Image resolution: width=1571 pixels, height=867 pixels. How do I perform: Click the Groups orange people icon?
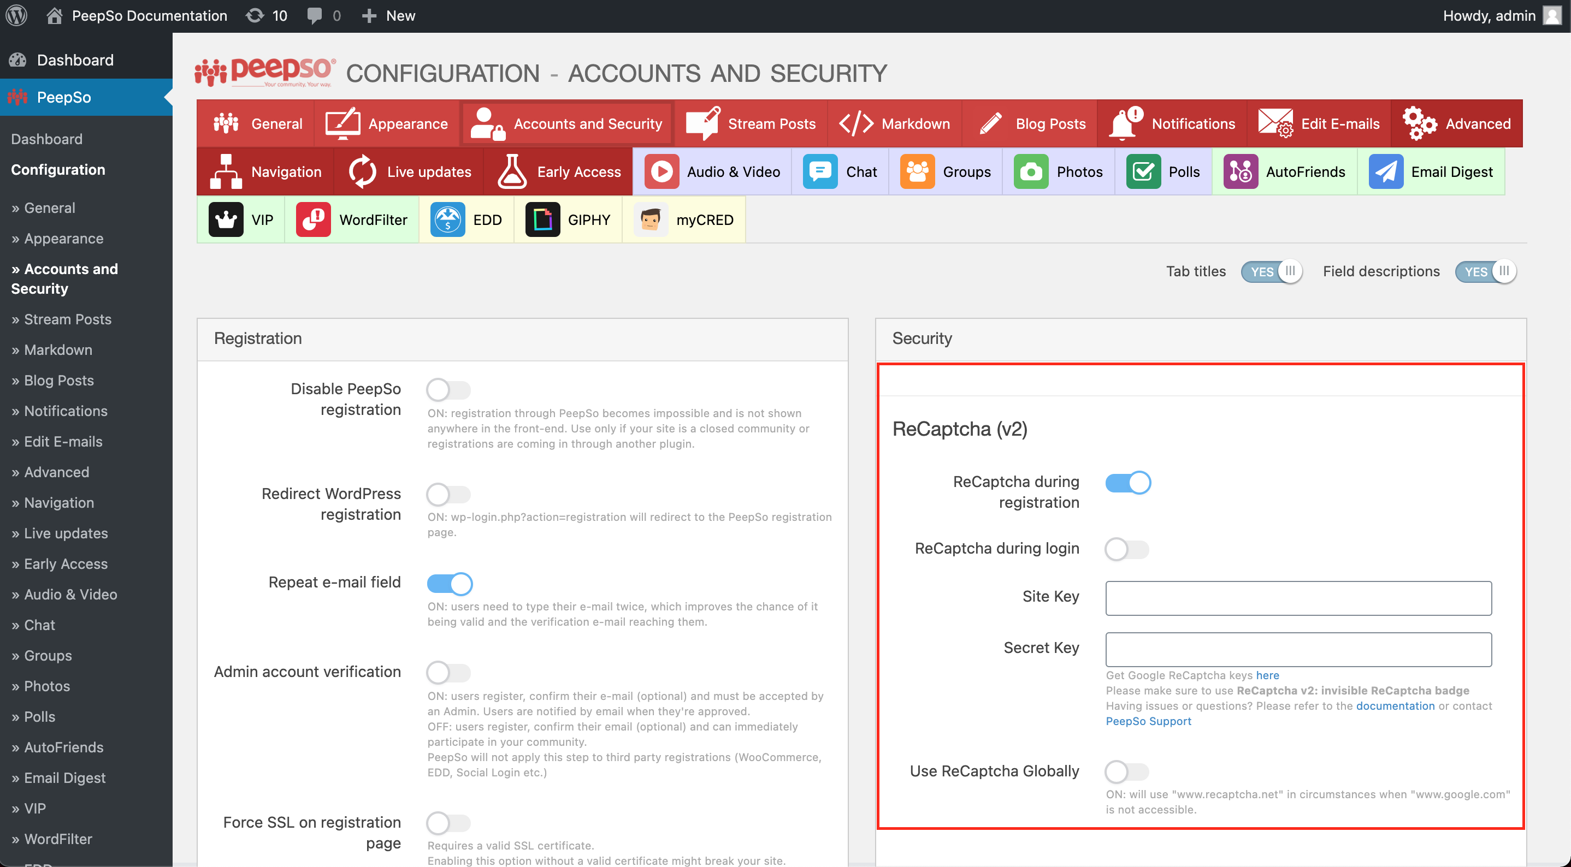917,172
